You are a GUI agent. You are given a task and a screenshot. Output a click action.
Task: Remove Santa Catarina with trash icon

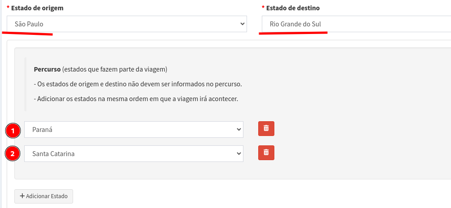[x=266, y=153]
